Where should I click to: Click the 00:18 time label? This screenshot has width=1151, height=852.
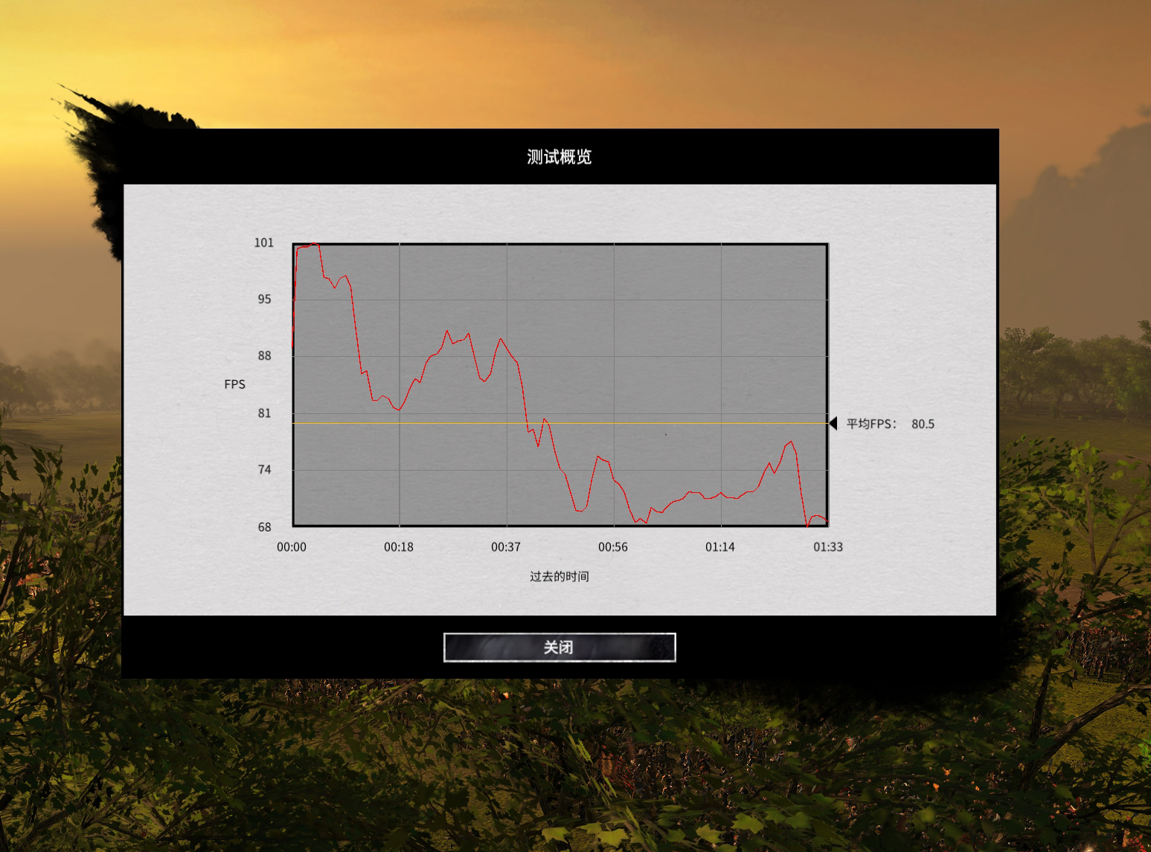(399, 546)
